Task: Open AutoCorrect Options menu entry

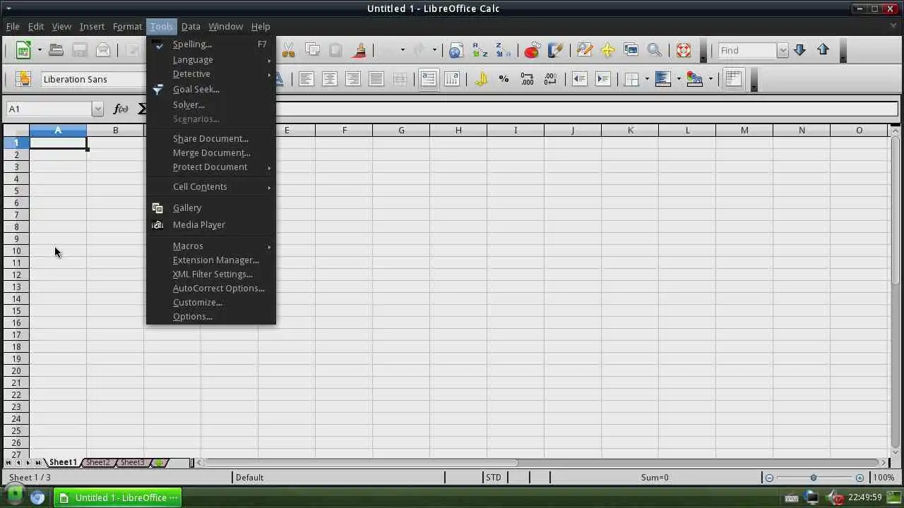Action: coord(210,289)
